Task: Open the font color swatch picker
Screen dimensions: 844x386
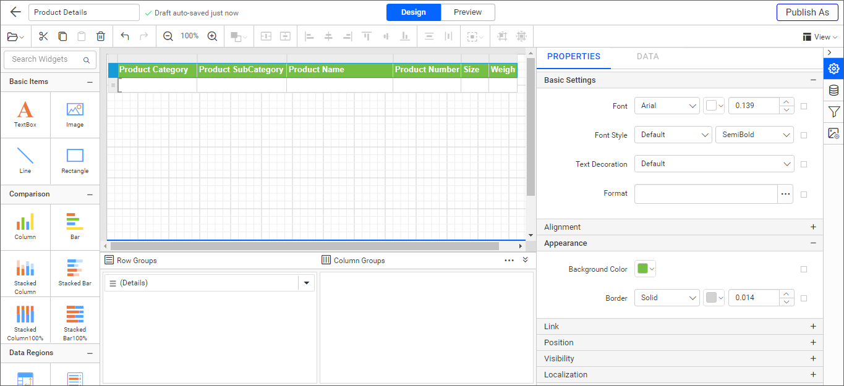Action: point(714,106)
